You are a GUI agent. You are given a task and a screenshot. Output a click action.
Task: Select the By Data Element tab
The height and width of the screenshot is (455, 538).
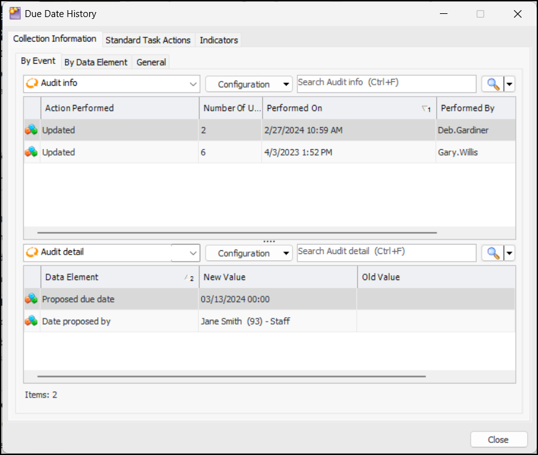click(x=96, y=62)
